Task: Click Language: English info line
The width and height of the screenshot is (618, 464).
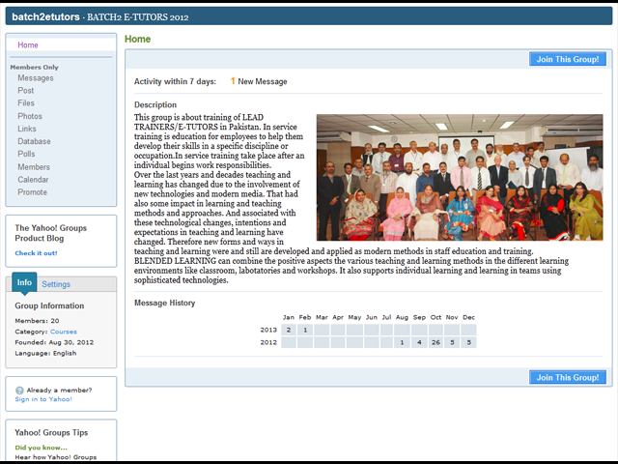Action: (45, 353)
